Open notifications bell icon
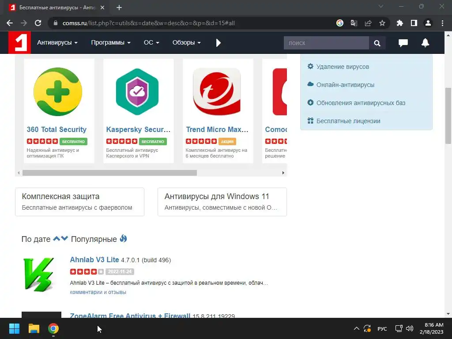Image resolution: width=452 pixels, height=339 pixels. 425,43
